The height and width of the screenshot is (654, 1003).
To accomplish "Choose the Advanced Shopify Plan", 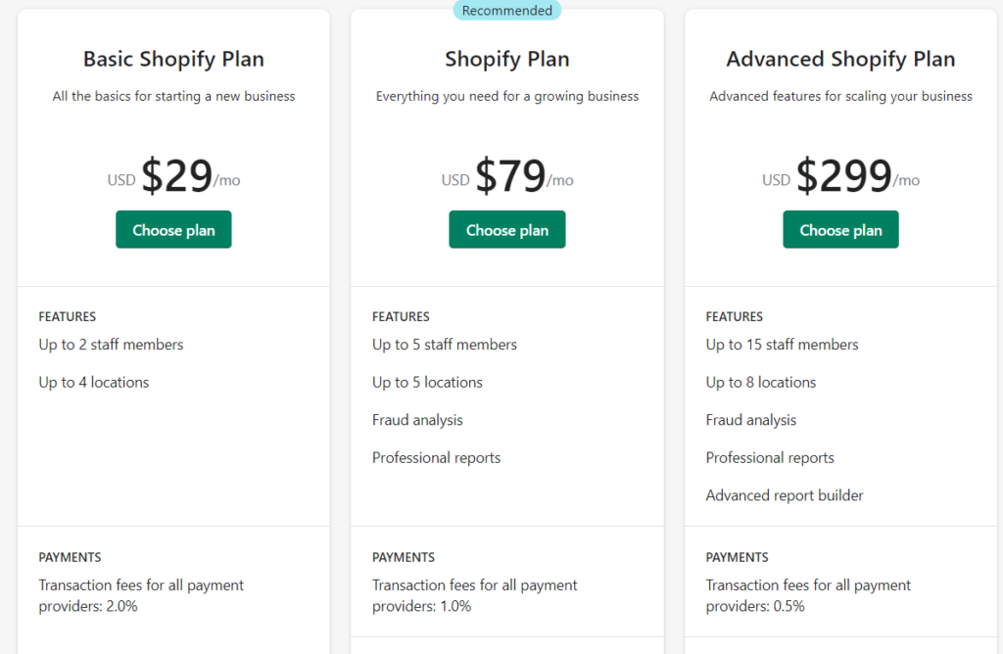I will (x=840, y=229).
